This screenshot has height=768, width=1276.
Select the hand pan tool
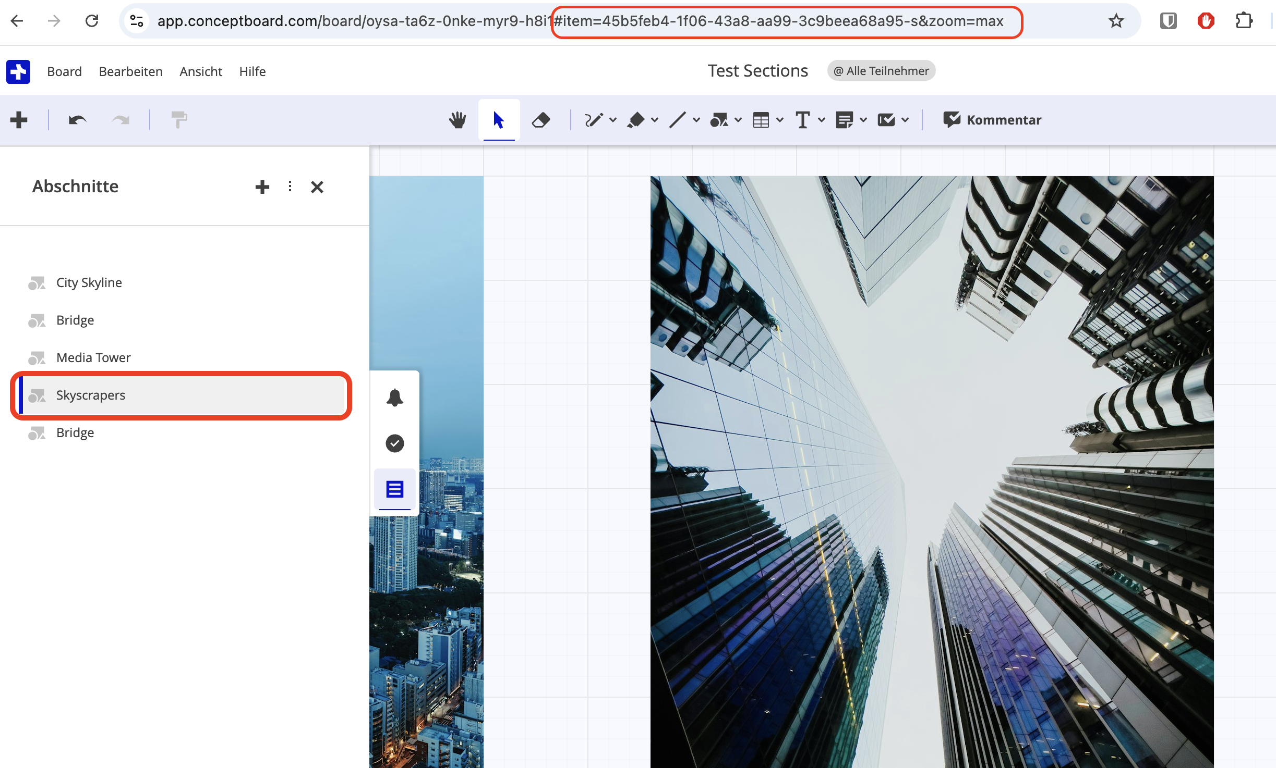tap(458, 120)
